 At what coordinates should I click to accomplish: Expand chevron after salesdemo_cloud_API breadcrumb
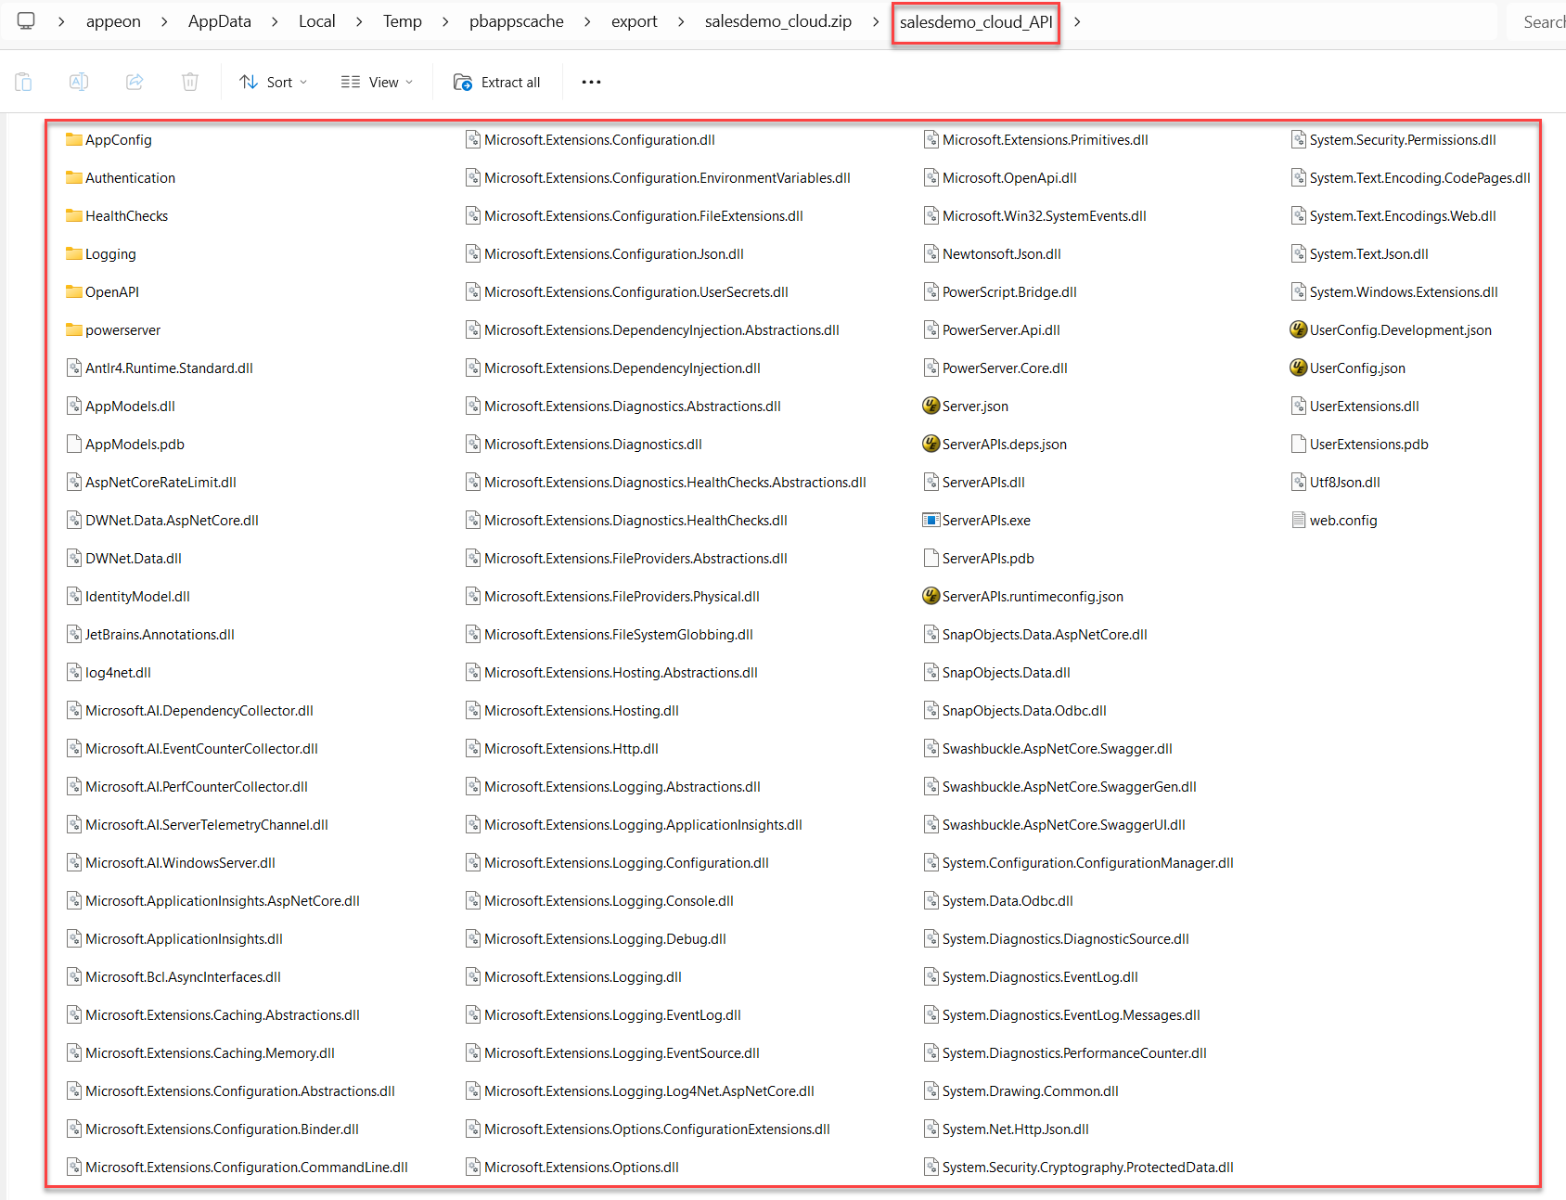click(1077, 21)
